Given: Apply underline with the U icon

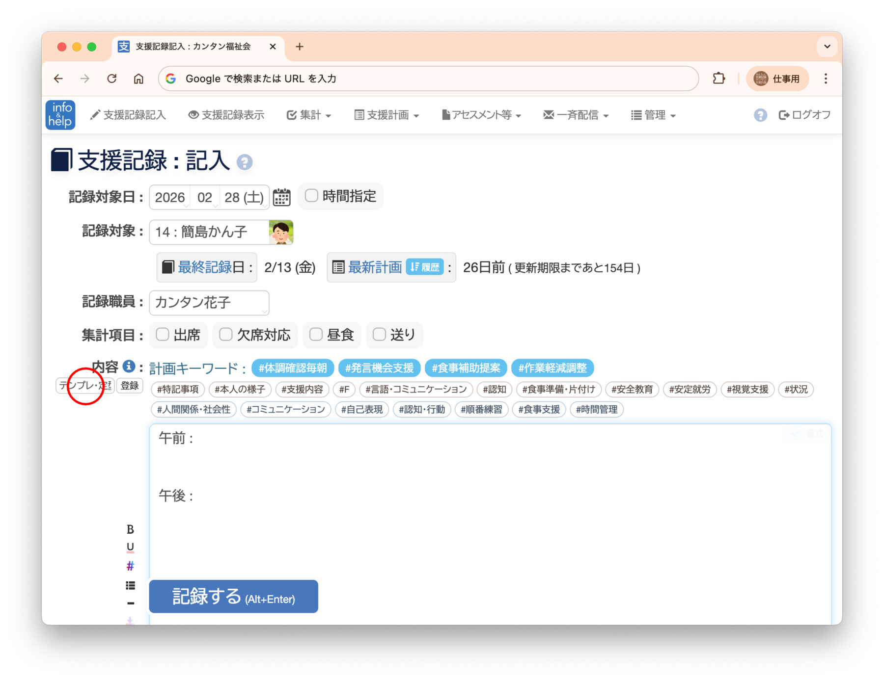Looking at the screenshot, I should pyautogui.click(x=130, y=547).
